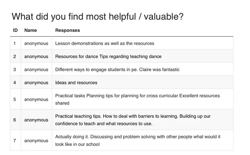The height and width of the screenshot is (155, 250).
Task: Click ID cell number 1
Action: pos(15,43)
